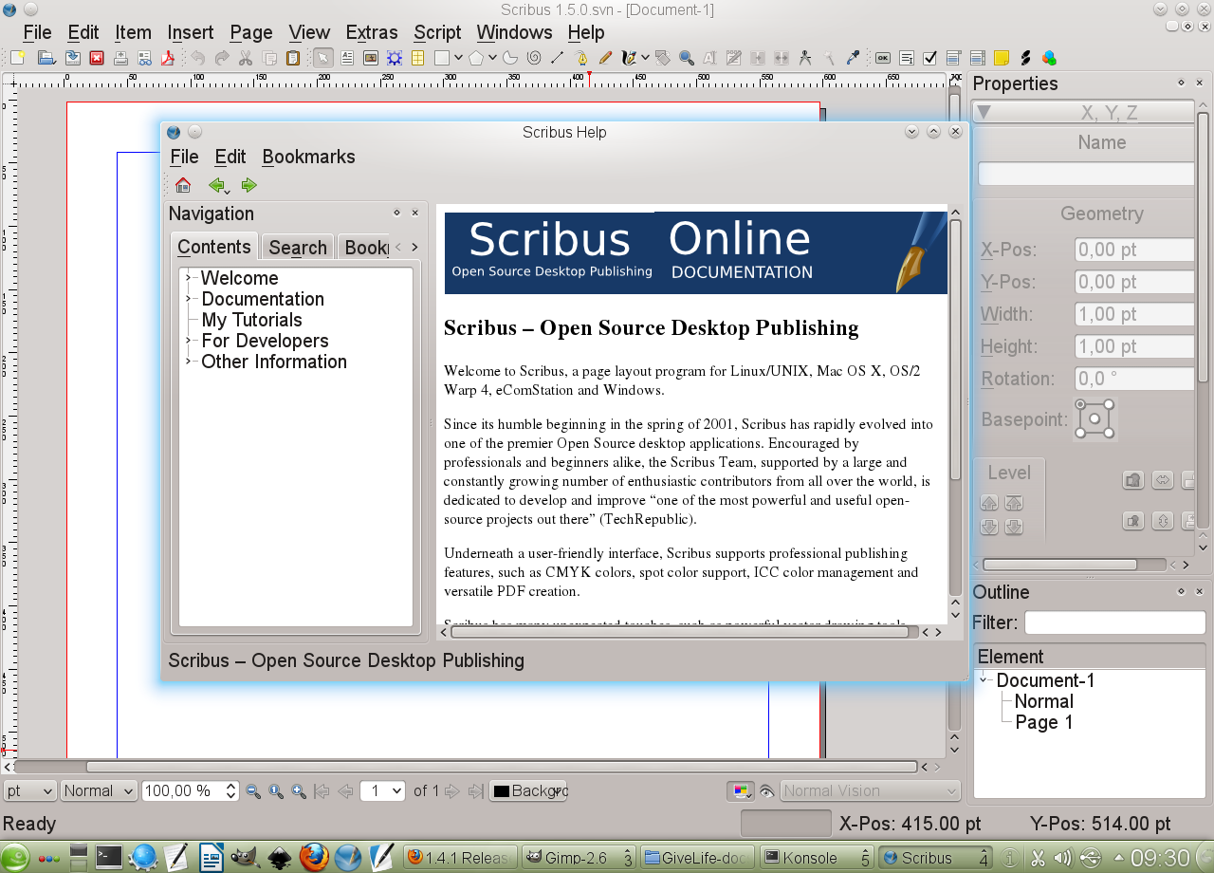
Task: Open My Tutorials in help contents
Action: tap(251, 320)
